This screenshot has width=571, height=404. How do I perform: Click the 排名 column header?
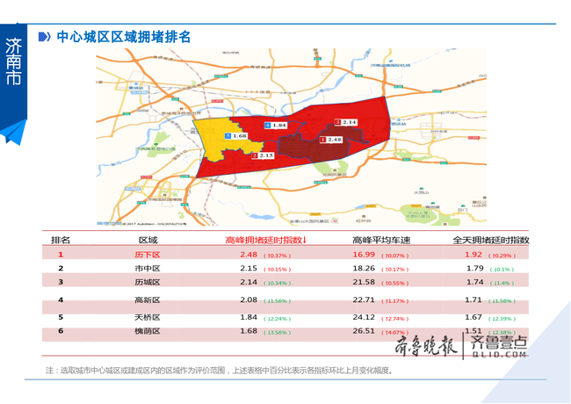[x=61, y=241]
